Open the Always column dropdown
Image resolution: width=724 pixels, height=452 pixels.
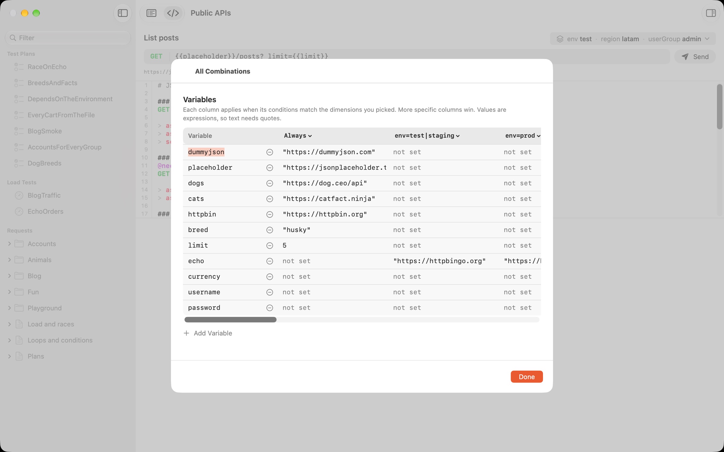pos(298,136)
